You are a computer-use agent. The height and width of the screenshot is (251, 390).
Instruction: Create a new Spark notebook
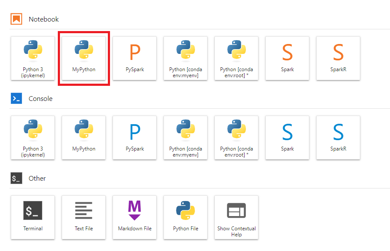pos(287,58)
